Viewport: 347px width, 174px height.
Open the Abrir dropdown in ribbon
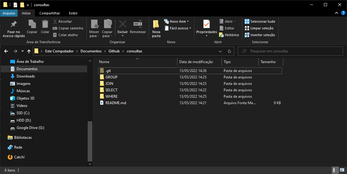[x=235, y=21]
